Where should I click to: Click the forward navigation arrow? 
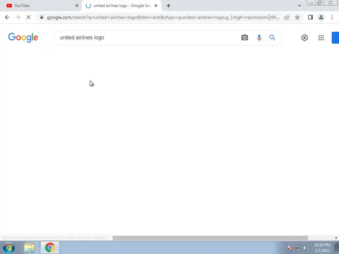click(18, 17)
